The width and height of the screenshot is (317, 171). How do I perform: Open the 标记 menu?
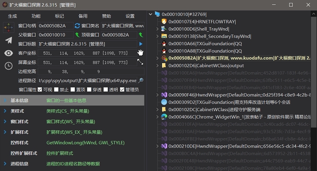(59, 16)
